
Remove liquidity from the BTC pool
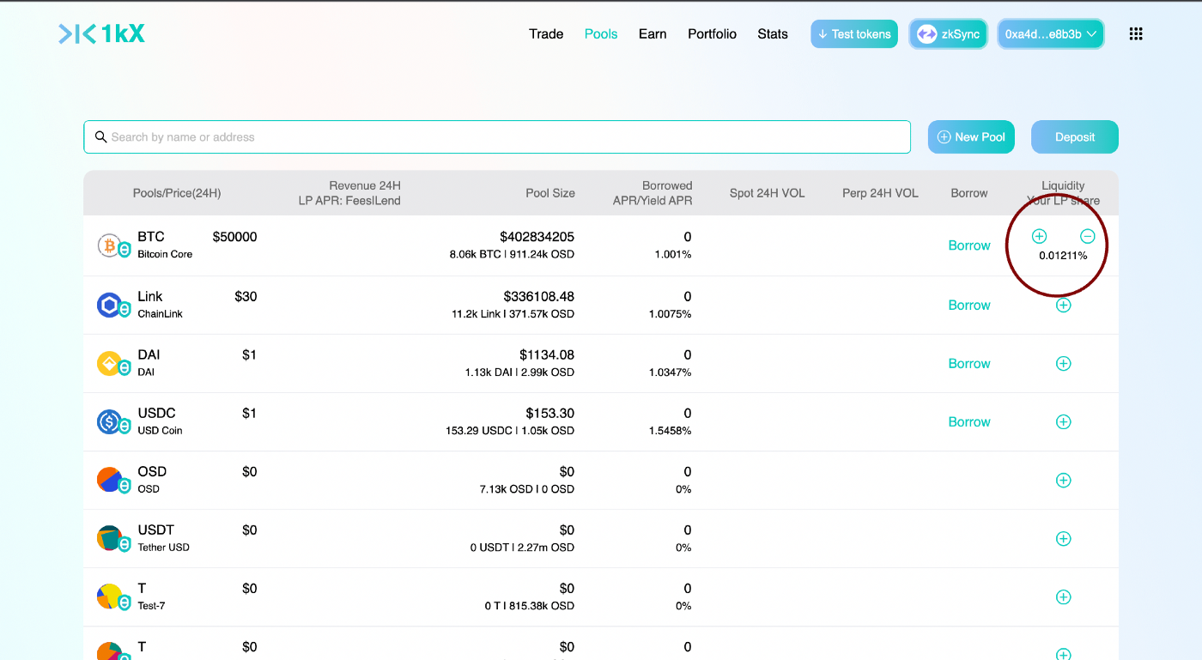(x=1087, y=236)
